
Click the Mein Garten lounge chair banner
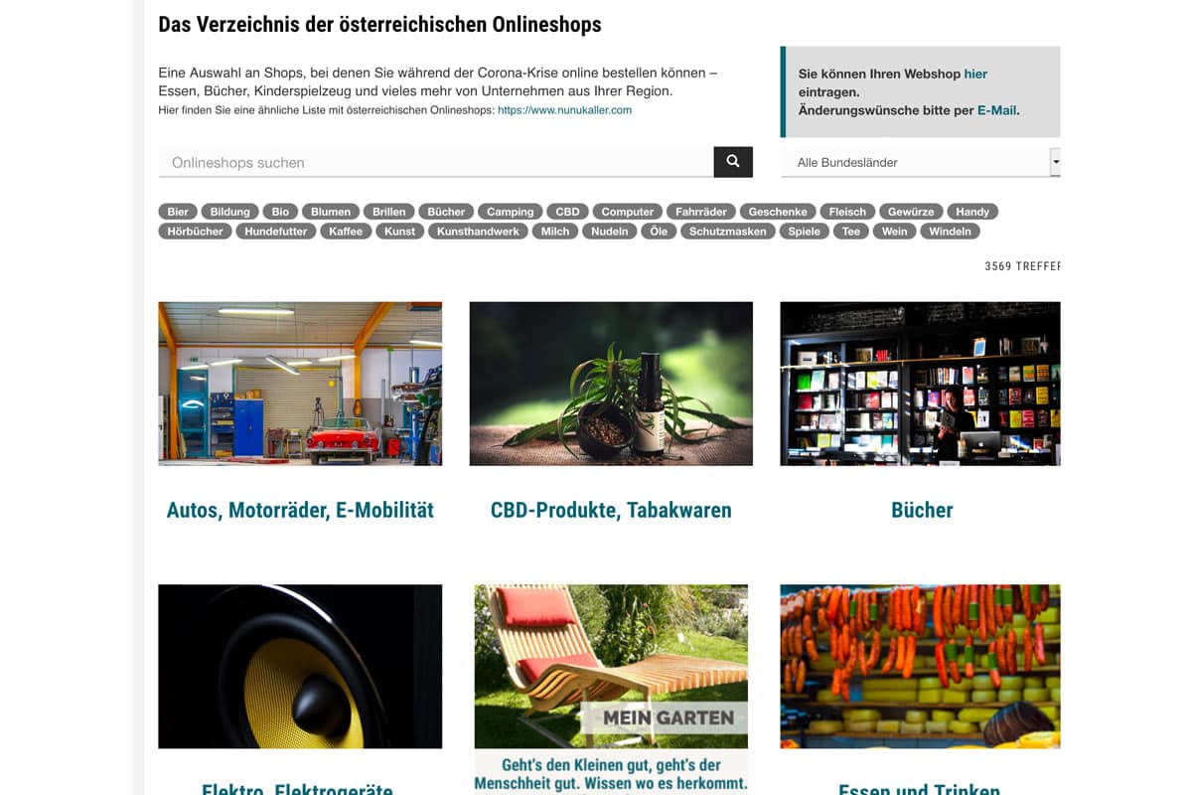point(611,666)
